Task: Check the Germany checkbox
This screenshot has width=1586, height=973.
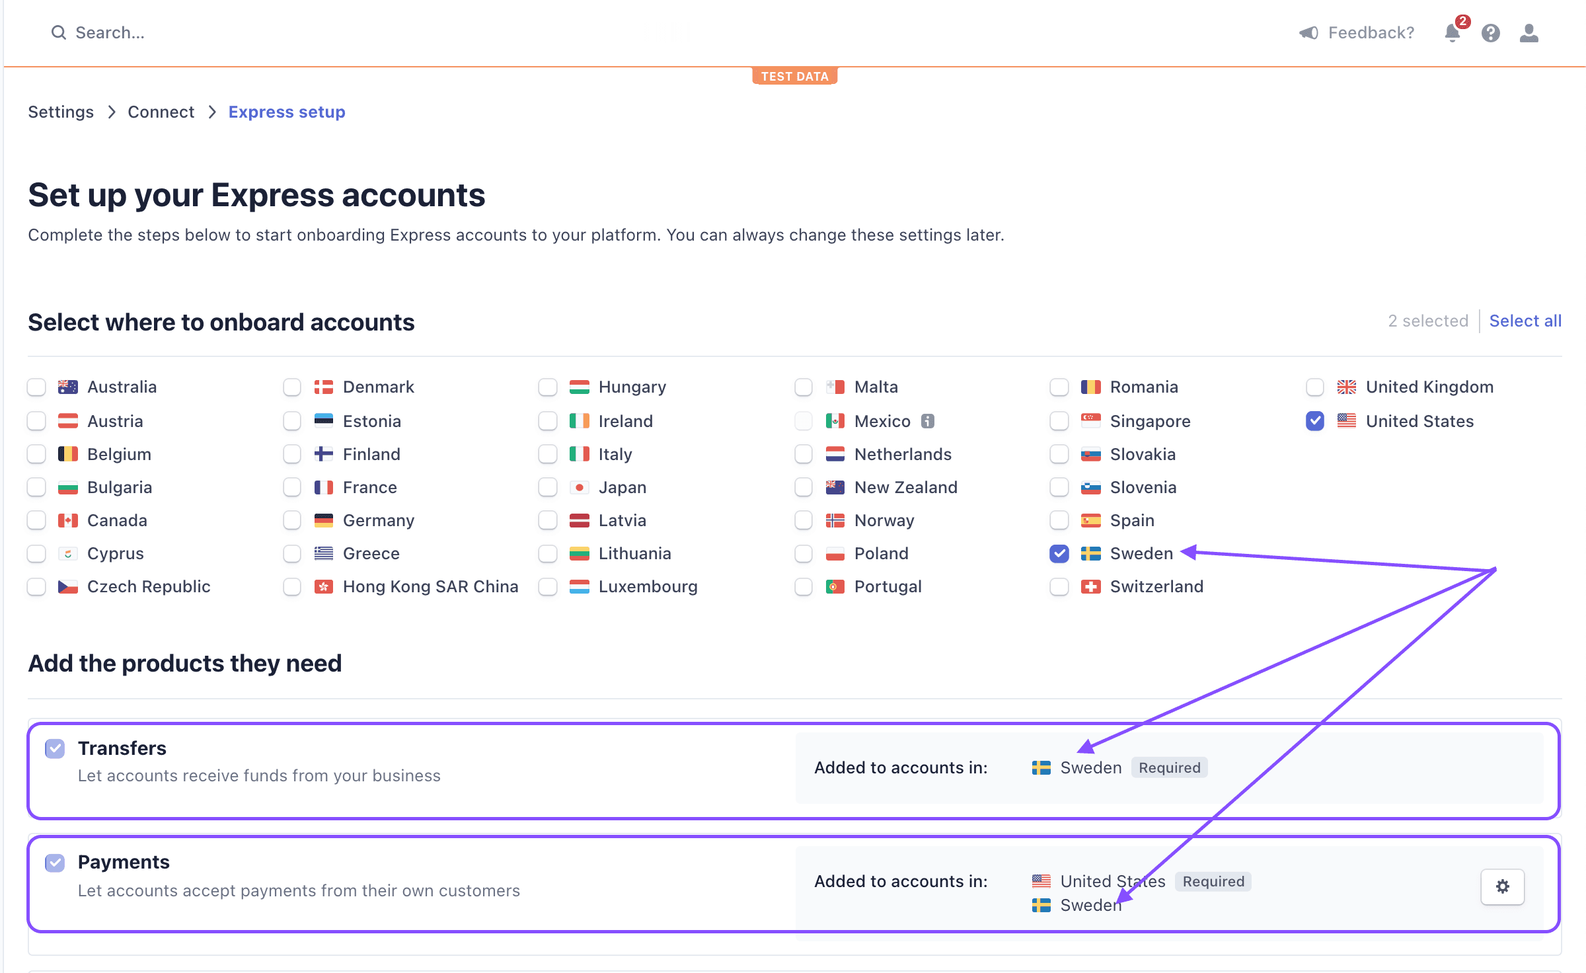Action: click(x=292, y=520)
